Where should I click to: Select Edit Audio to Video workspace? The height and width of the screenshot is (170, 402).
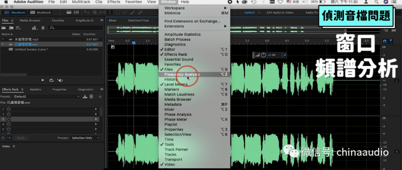280,12
